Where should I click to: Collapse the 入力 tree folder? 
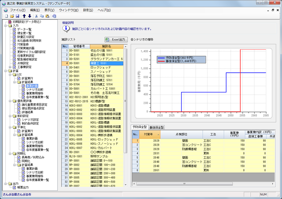pos(5,26)
